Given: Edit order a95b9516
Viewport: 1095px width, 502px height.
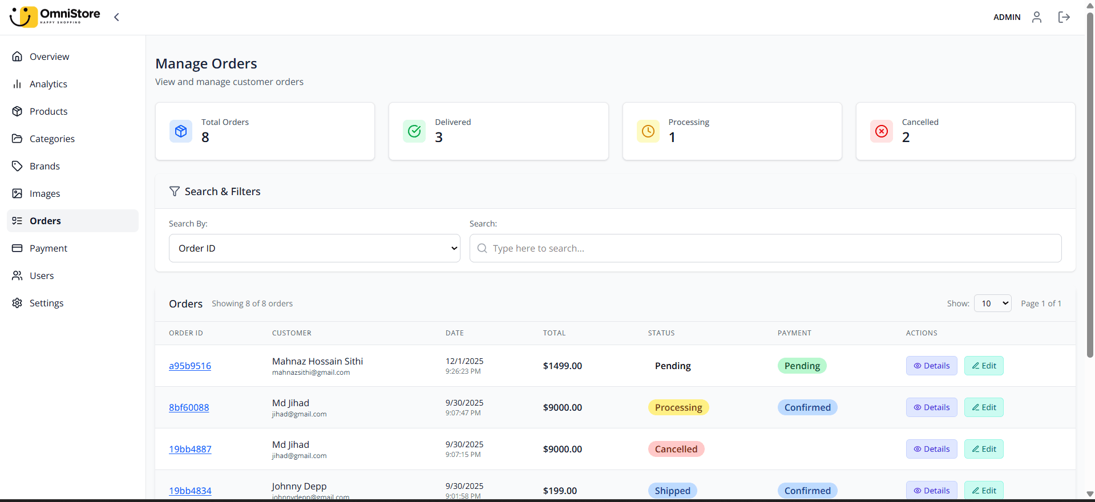Looking at the screenshot, I should (x=984, y=366).
